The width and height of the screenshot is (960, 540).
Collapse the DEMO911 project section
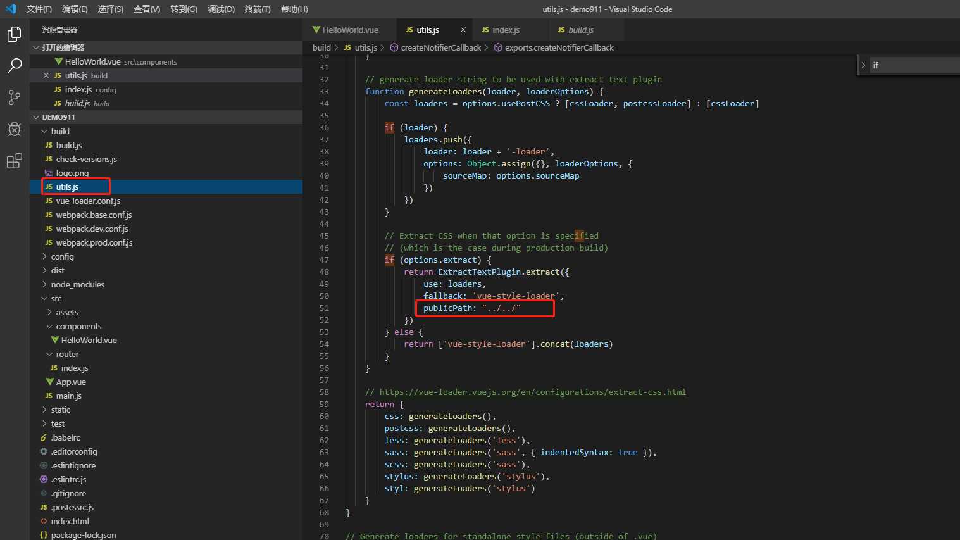[36, 117]
